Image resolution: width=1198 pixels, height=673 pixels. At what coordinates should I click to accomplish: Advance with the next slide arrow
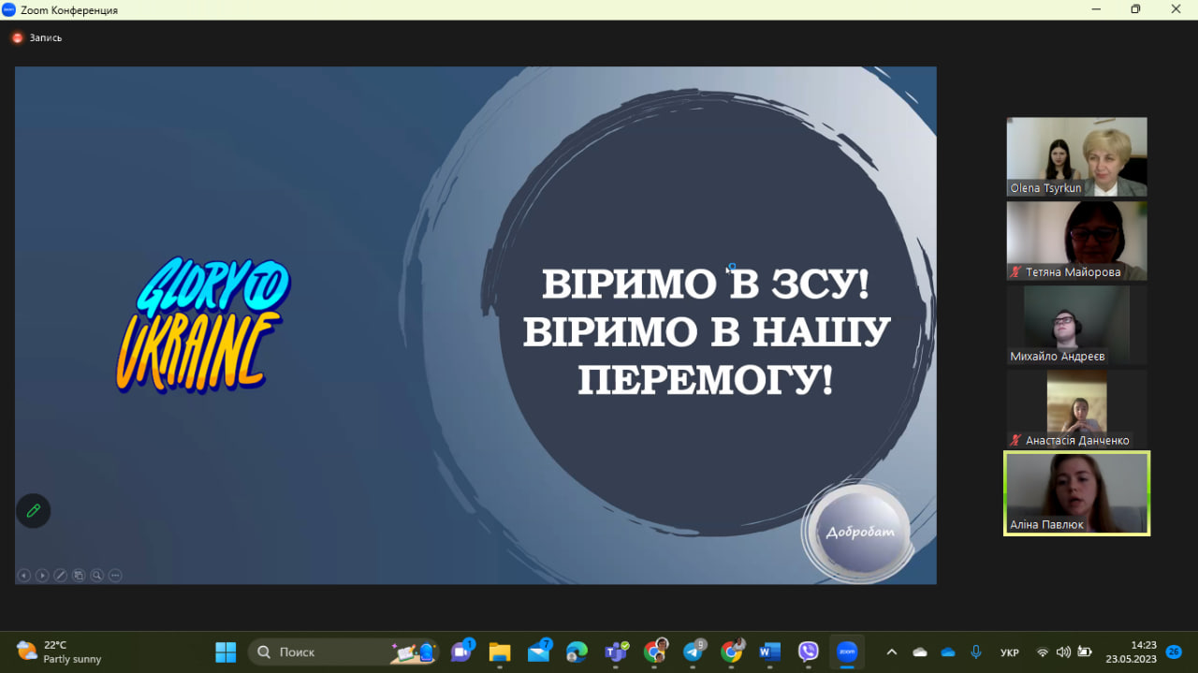pyautogui.click(x=42, y=576)
